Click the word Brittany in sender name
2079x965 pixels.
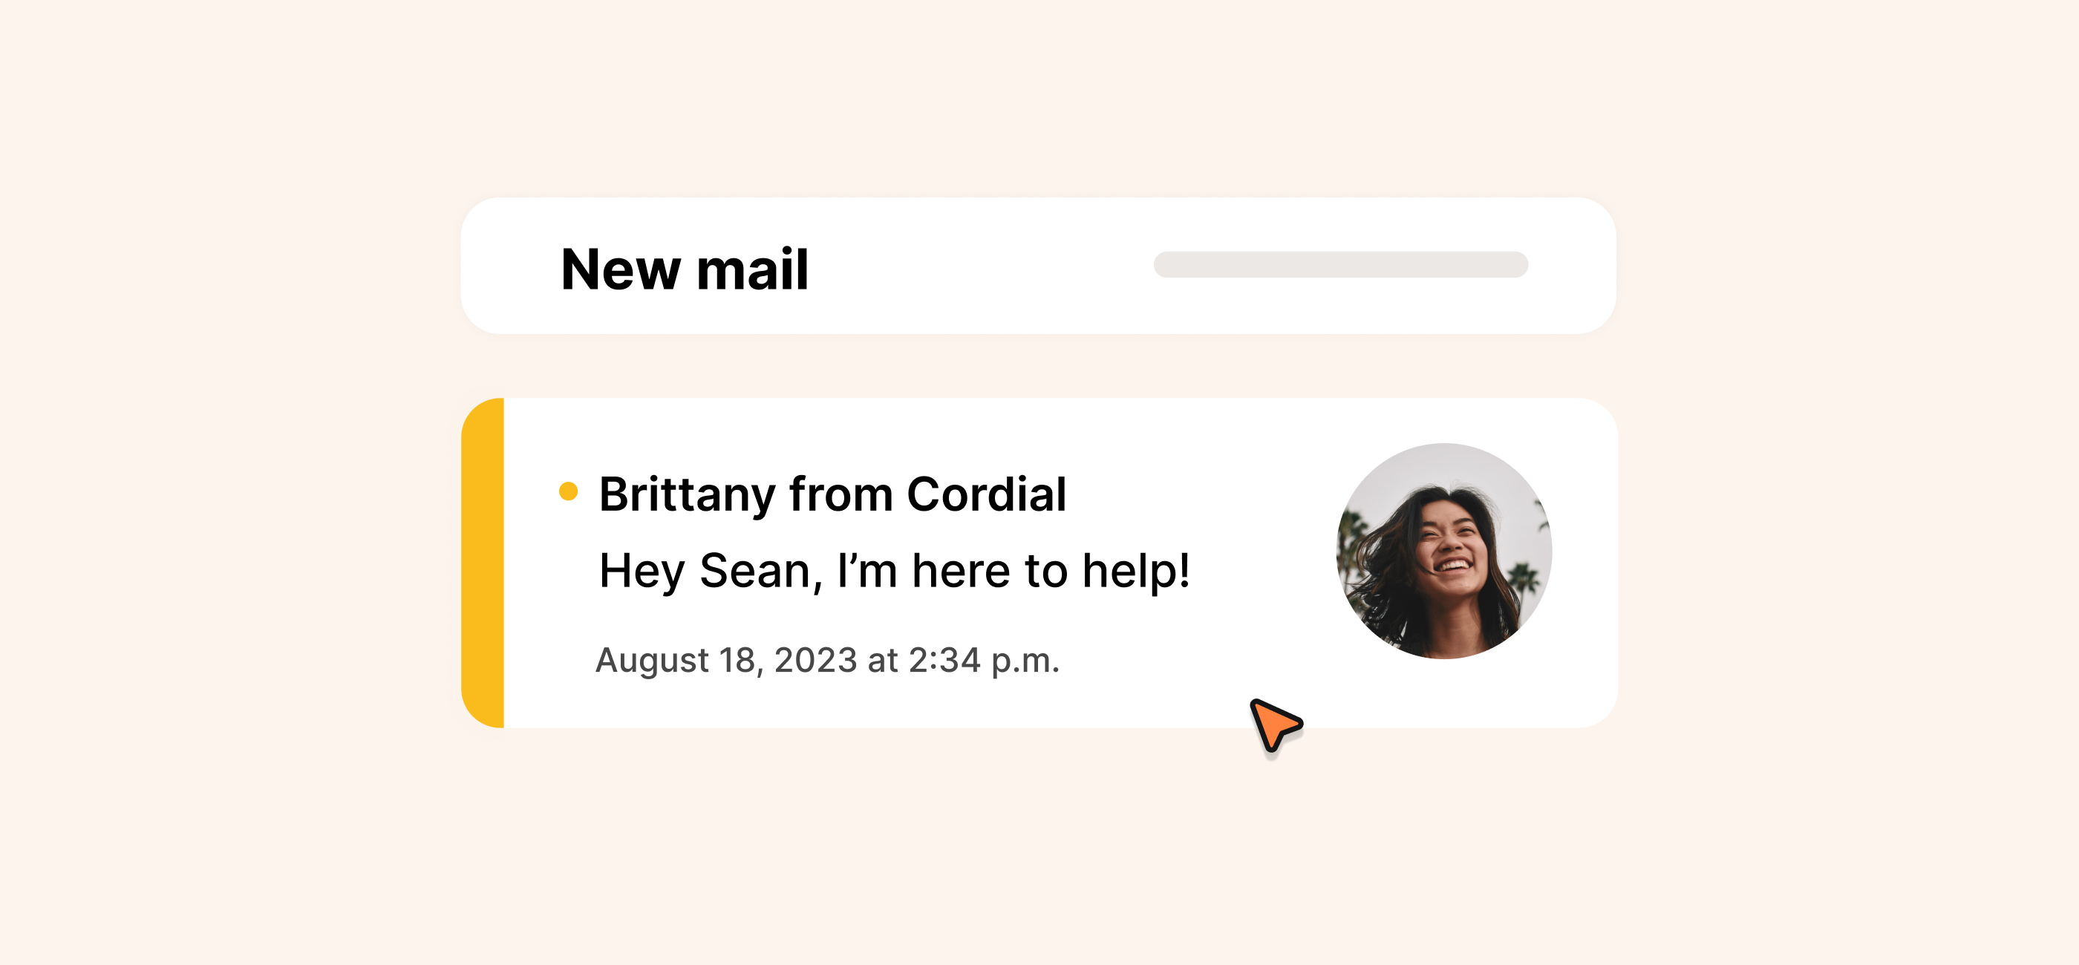687,495
